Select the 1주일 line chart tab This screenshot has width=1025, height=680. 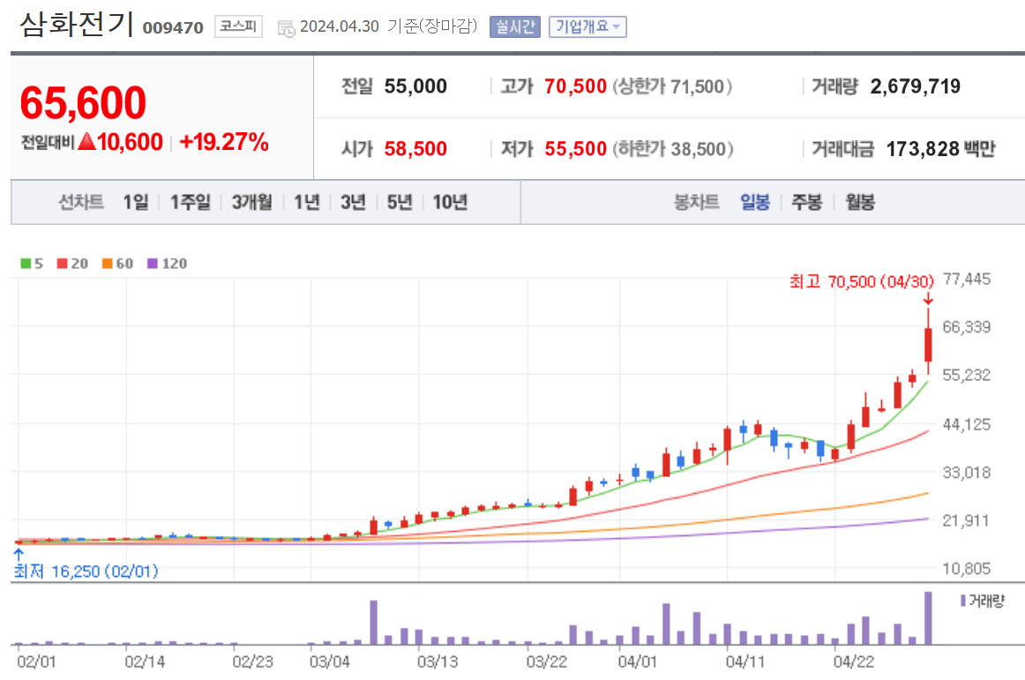(191, 202)
